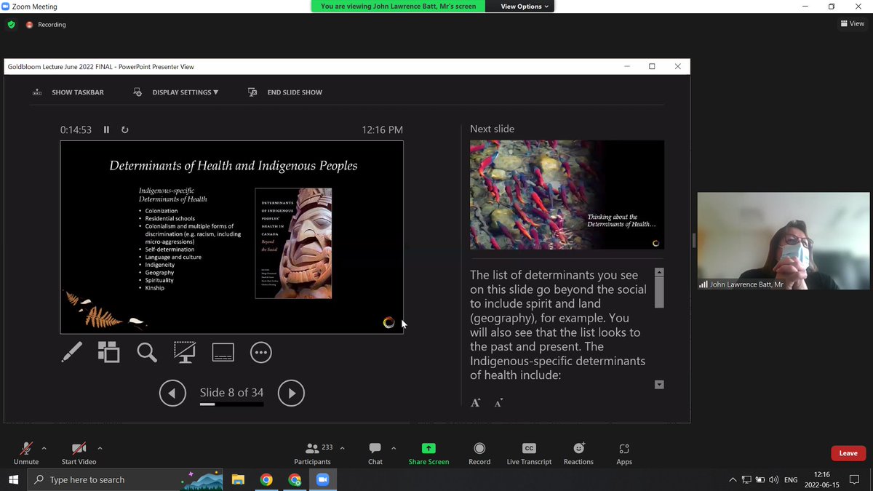Open volume control in system tray
The height and width of the screenshot is (491, 873).
pyautogui.click(x=773, y=480)
